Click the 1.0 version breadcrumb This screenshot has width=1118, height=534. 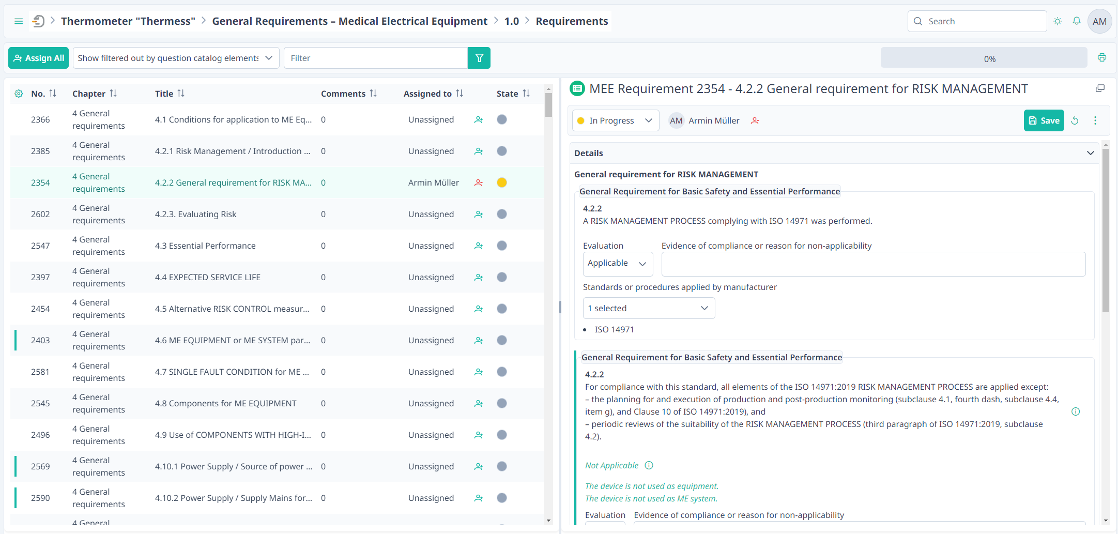coord(511,21)
